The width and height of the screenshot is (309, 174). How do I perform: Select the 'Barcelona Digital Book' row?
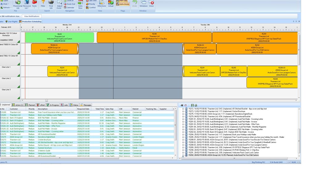87,137
